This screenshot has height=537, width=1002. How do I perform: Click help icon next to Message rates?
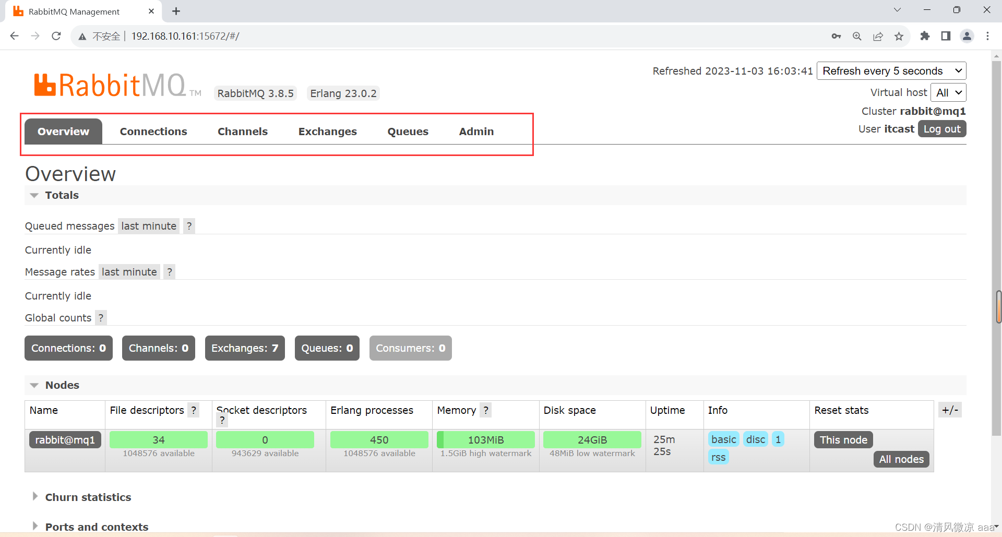(x=169, y=272)
